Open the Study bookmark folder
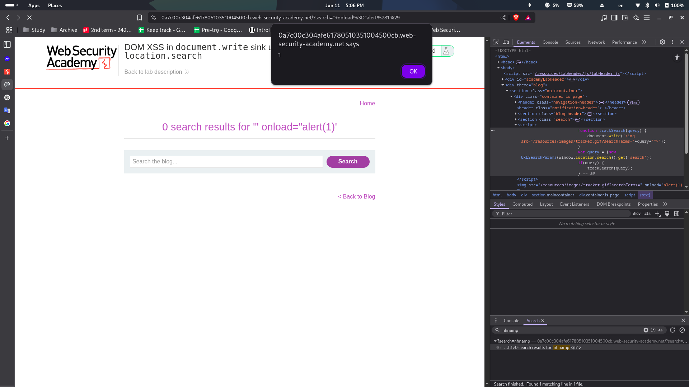Image resolution: width=689 pixels, height=387 pixels. (34, 30)
